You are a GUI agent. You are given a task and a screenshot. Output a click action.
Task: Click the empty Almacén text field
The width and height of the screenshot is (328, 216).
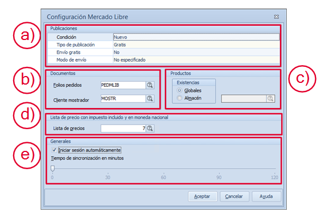[244, 99]
